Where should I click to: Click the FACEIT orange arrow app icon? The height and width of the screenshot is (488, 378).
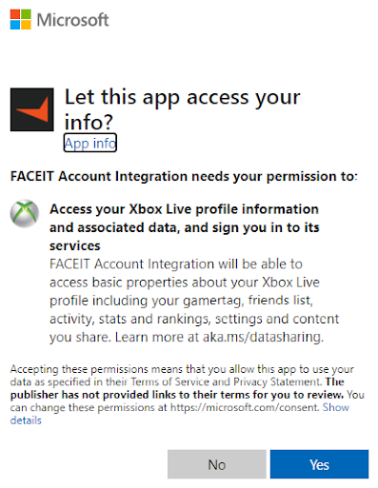pyautogui.click(x=32, y=109)
